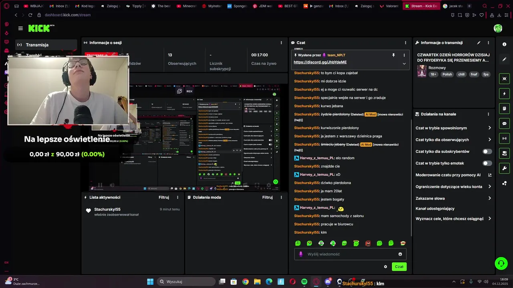Toggle the stream preview panel icon in right sidebar

[x=504, y=78]
